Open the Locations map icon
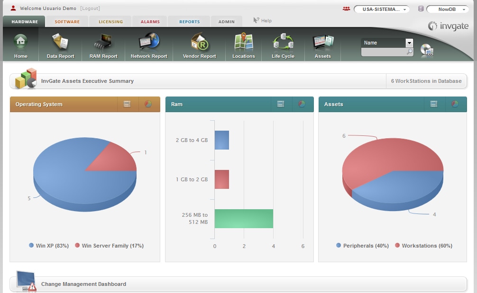 point(243,41)
